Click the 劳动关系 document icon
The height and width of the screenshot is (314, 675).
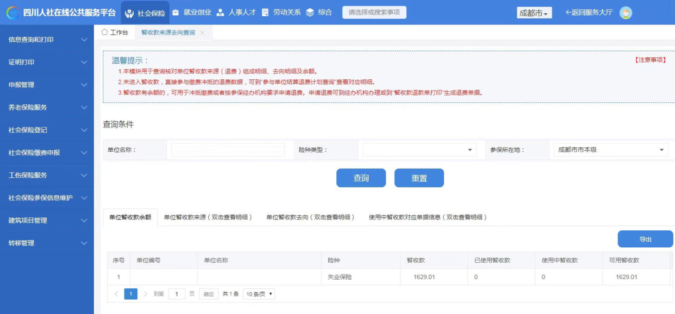tap(265, 12)
